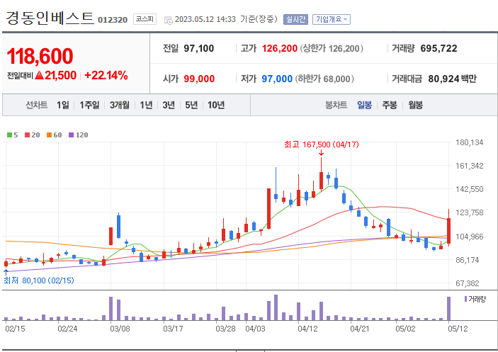Click the purple 120-day moving average swatch
The width and height of the screenshot is (498, 352).
pyautogui.click(x=71, y=135)
